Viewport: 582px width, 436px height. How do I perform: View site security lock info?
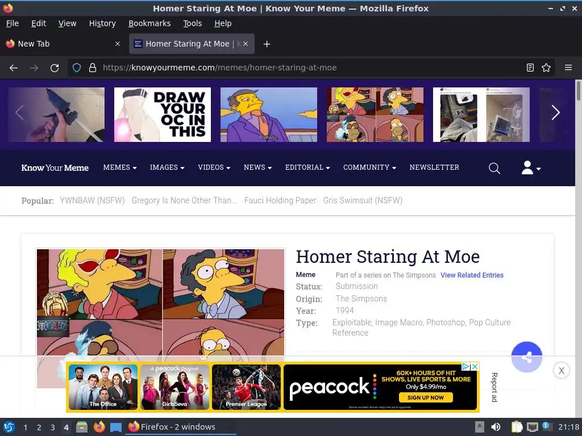[93, 68]
